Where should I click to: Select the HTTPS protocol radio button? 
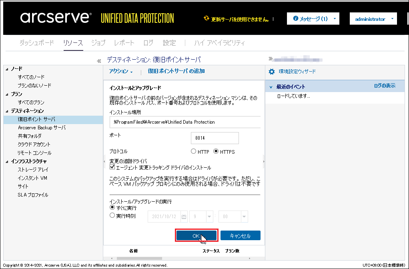click(216, 151)
